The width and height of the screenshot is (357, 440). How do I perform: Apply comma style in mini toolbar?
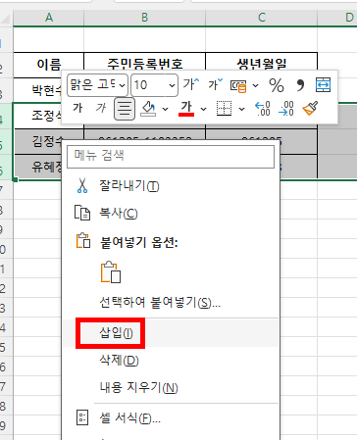300,85
